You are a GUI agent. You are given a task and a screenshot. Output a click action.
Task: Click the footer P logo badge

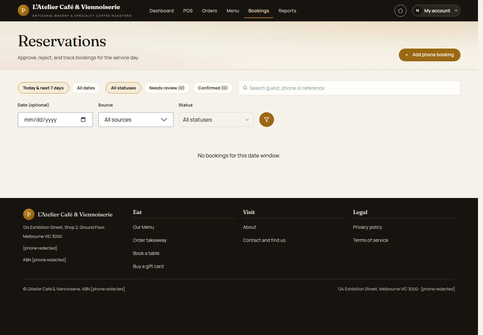(29, 214)
